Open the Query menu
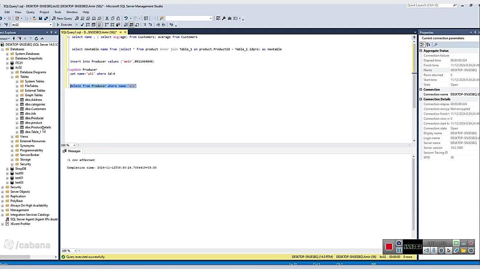This screenshot has height=269, width=480. 31,12
